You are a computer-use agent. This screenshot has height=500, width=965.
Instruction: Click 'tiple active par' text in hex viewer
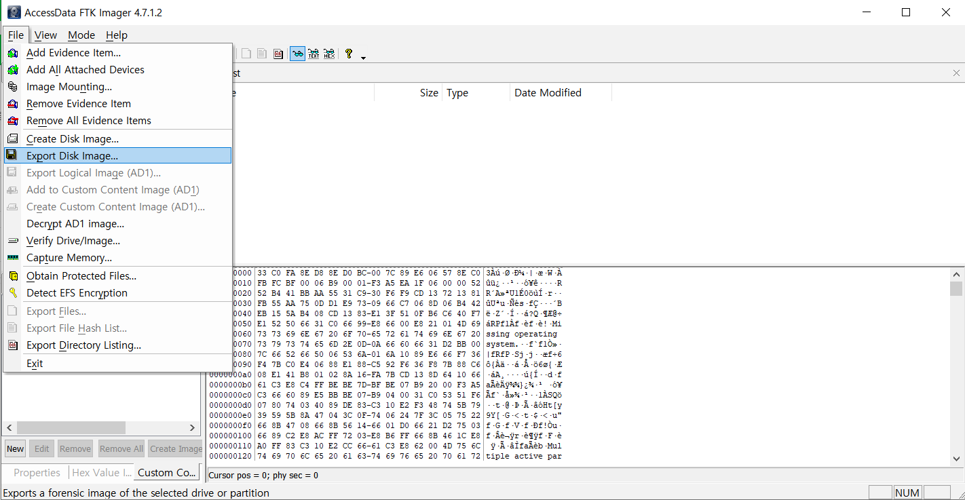coord(523,456)
